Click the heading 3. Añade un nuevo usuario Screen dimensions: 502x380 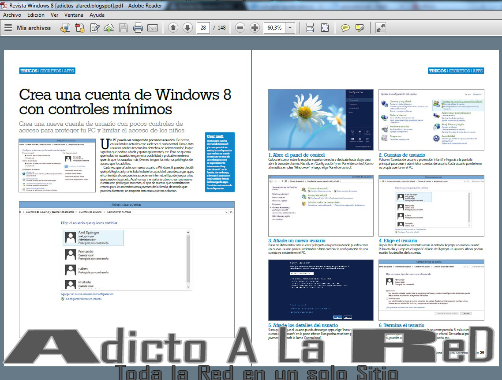(297, 241)
